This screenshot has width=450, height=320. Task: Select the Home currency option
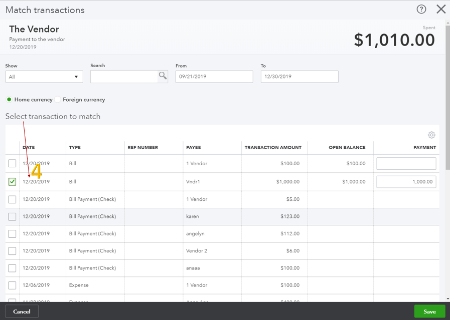pyautogui.click(x=9, y=100)
